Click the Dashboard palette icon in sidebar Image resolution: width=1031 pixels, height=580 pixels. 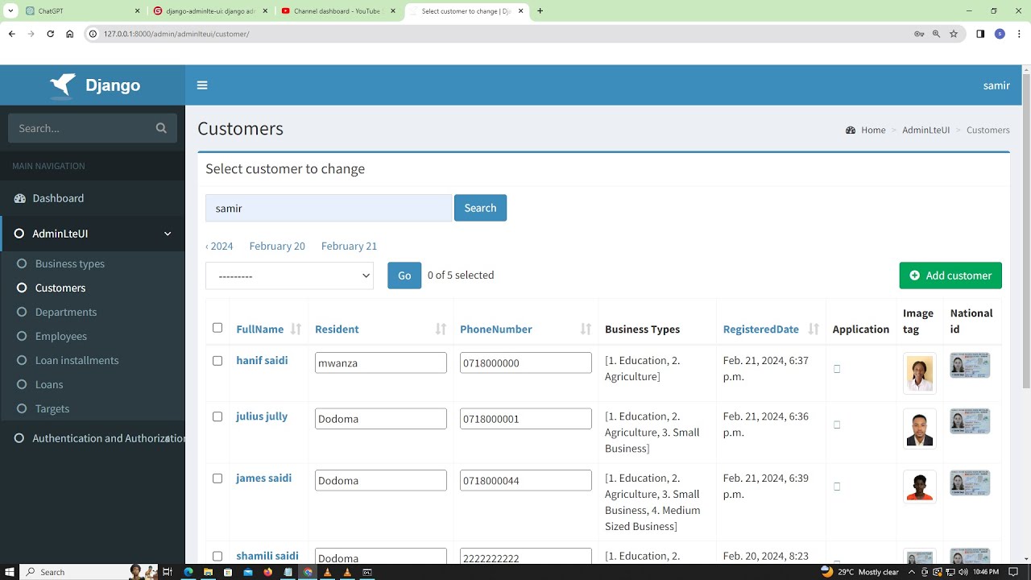[x=20, y=198]
